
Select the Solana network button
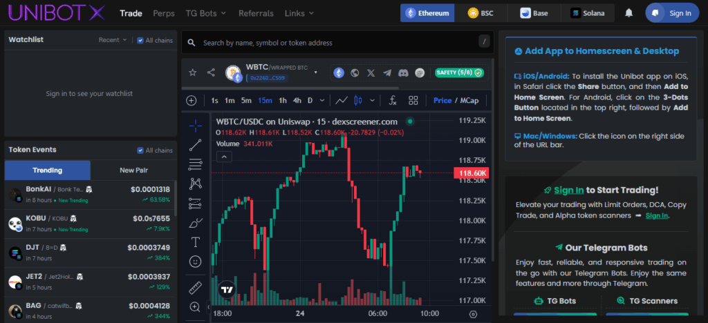pyautogui.click(x=587, y=13)
